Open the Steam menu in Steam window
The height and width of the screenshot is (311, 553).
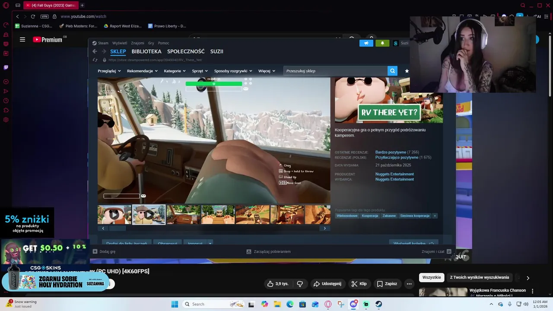[100, 43]
